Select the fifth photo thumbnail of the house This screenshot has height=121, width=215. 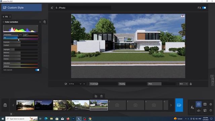99,105
